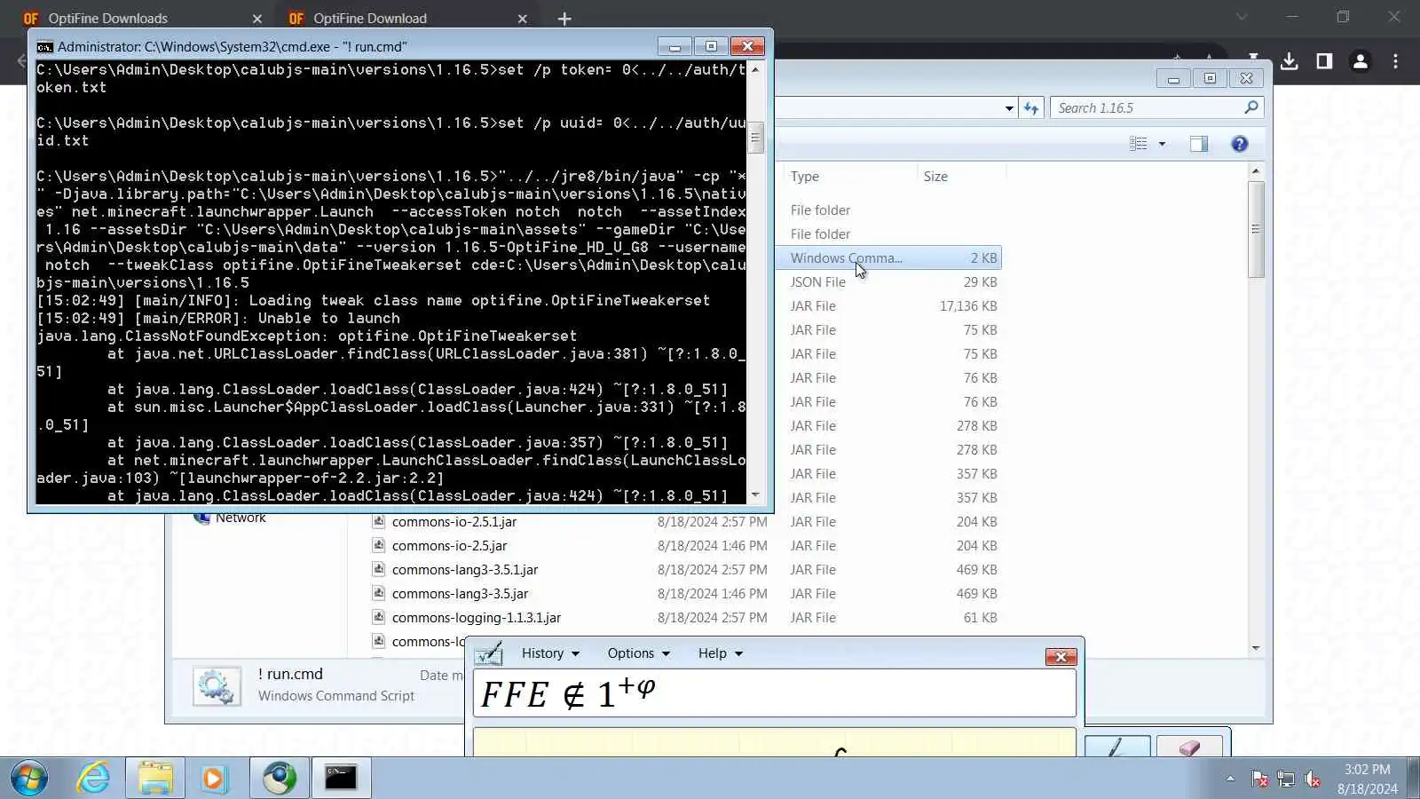Change Explorer view layout icon

point(1138,144)
